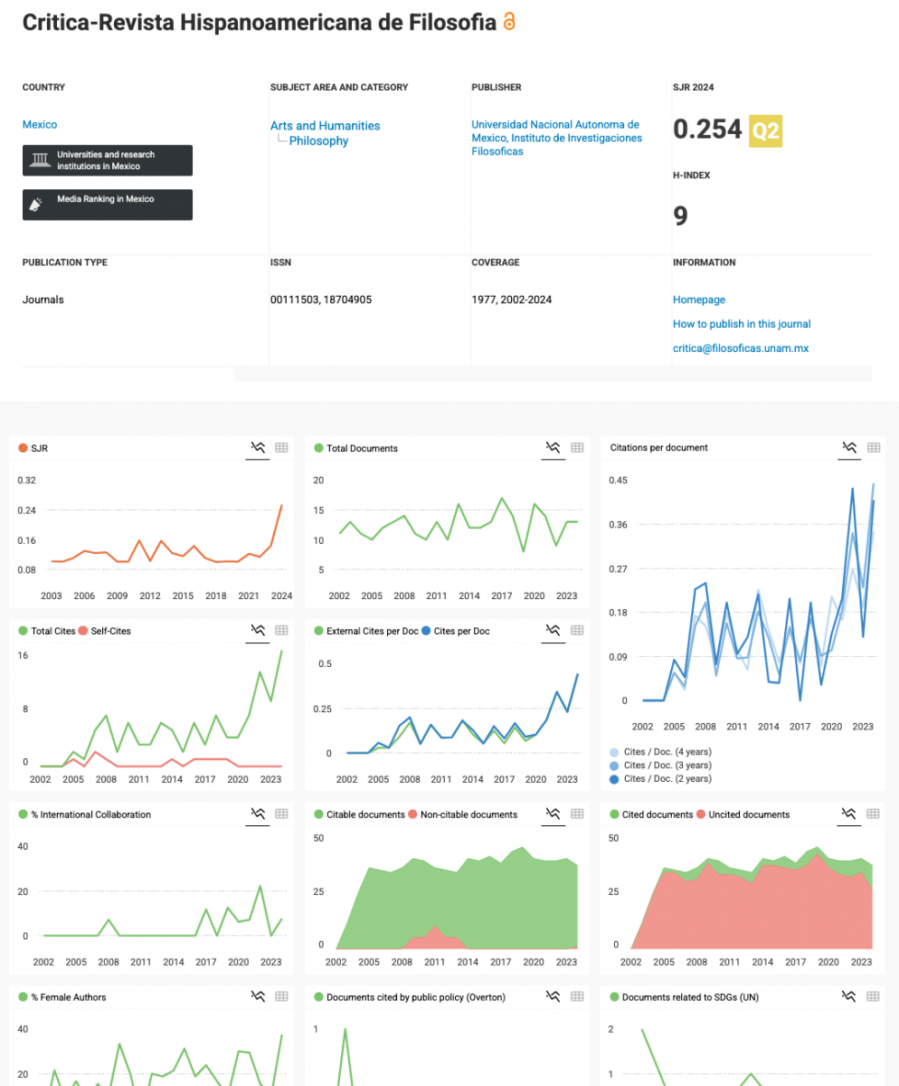This screenshot has width=899, height=1086.
Task: Click the critica@filosoficas.unam.mx email link
Action: (741, 348)
